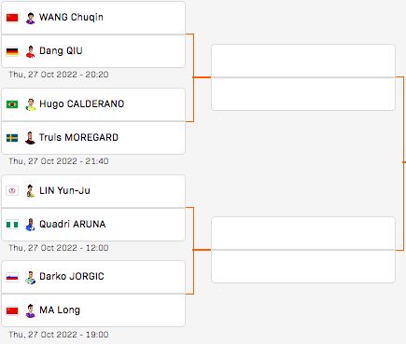Open the Dang QIU player name link
Screen dimensions: 406x344
click(61, 50)
